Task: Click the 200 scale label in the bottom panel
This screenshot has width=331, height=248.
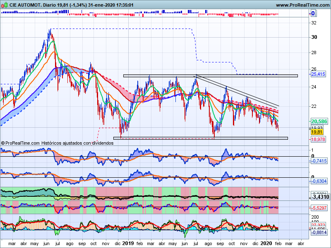Action: coord(315,217)
